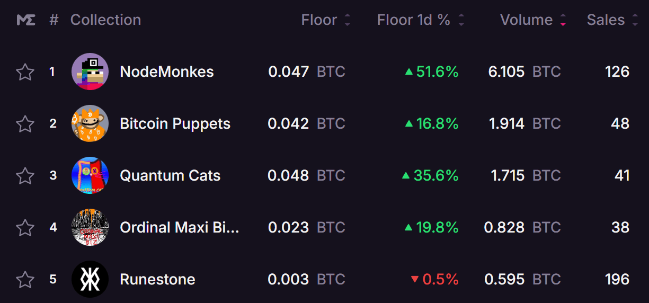
Task: Change Volume column sort order
Action: [x=563, y=20]
